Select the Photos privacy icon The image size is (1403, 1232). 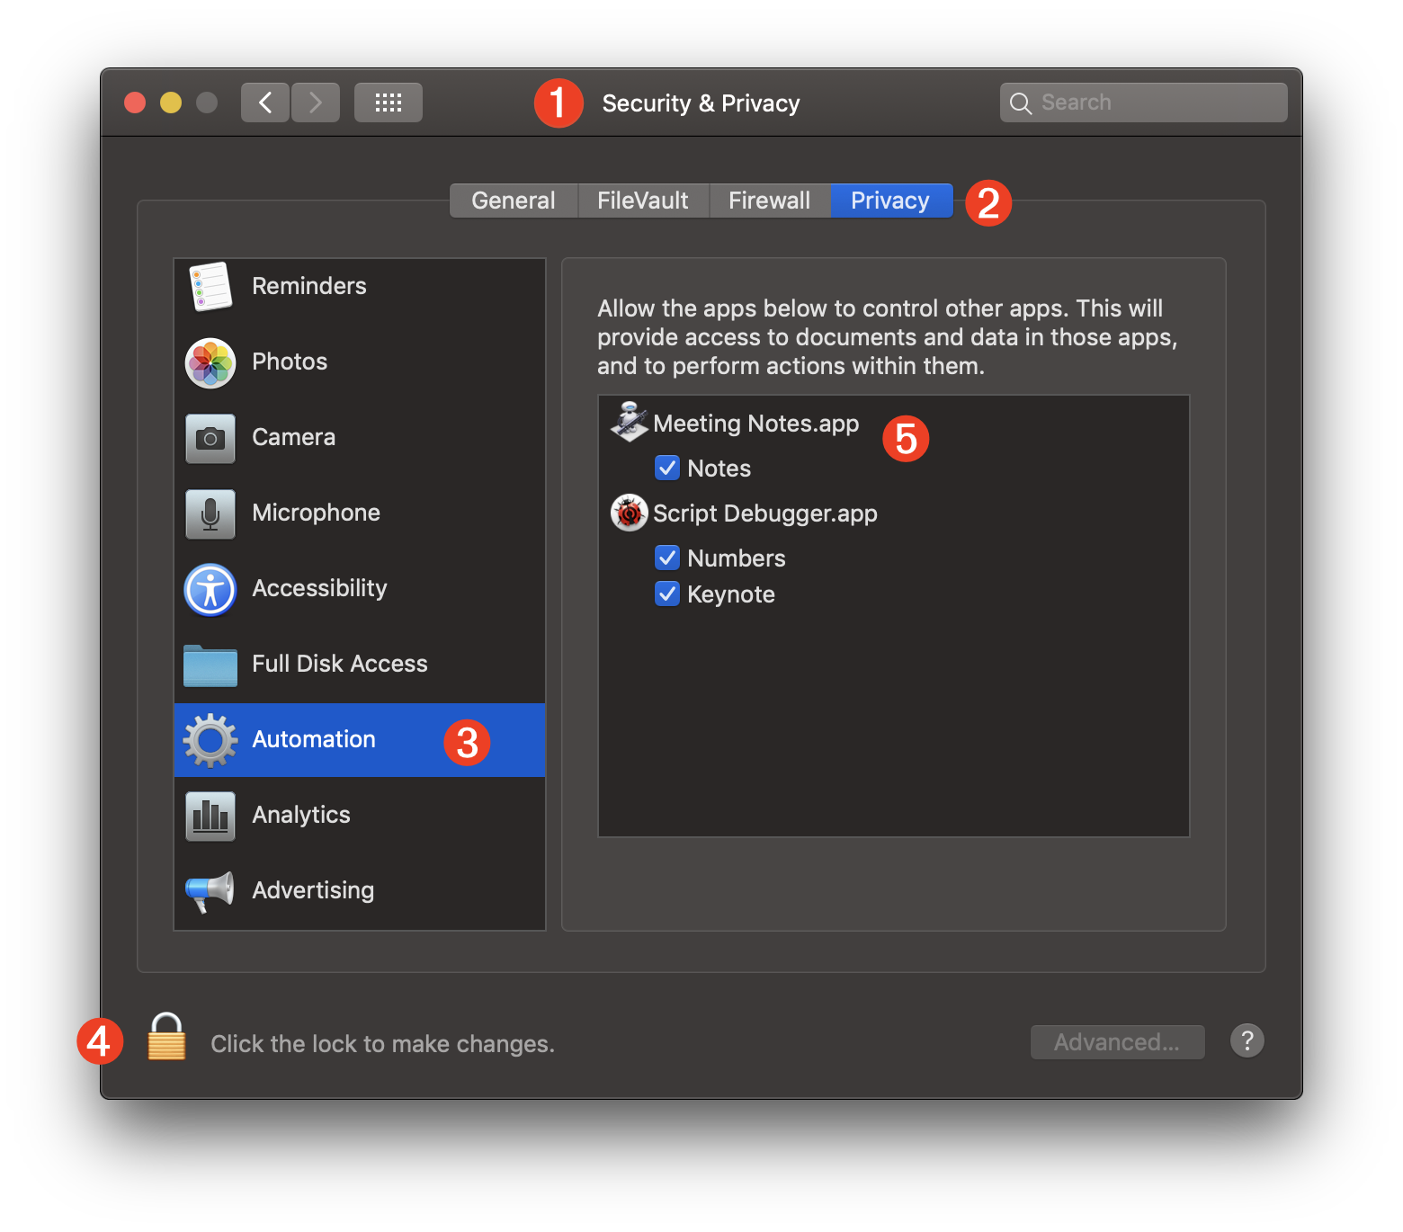click(209, 362)
